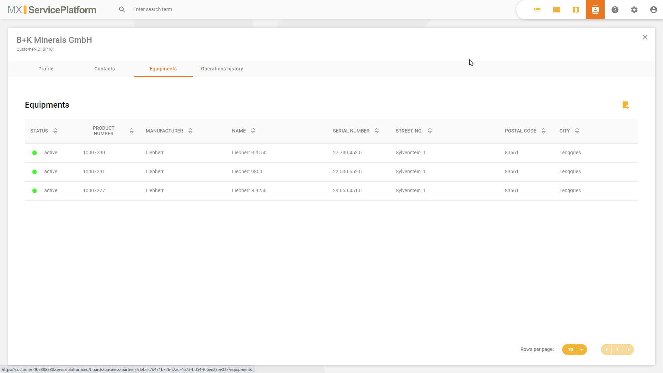Go to previous page of equipments

[606, 350]
